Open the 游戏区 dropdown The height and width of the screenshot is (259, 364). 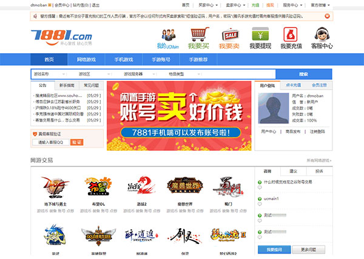pyautogui.click(x=94, y=74)
